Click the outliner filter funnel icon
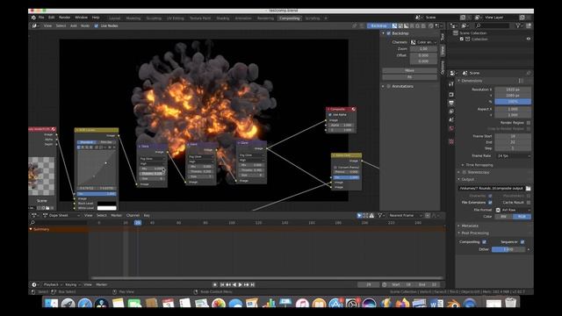 pos(518,25)
